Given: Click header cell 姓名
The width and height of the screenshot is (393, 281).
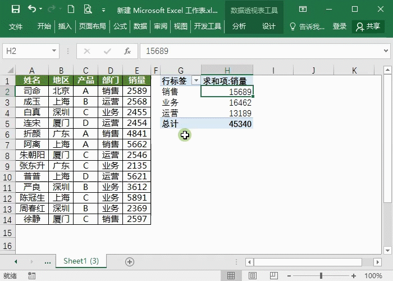Looking at the screenshot, I should [x=32, y=80].
